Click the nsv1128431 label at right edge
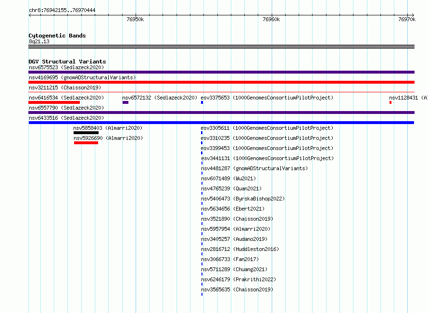The height and width of the screenshot is (313, 428). tap(408, 98)
